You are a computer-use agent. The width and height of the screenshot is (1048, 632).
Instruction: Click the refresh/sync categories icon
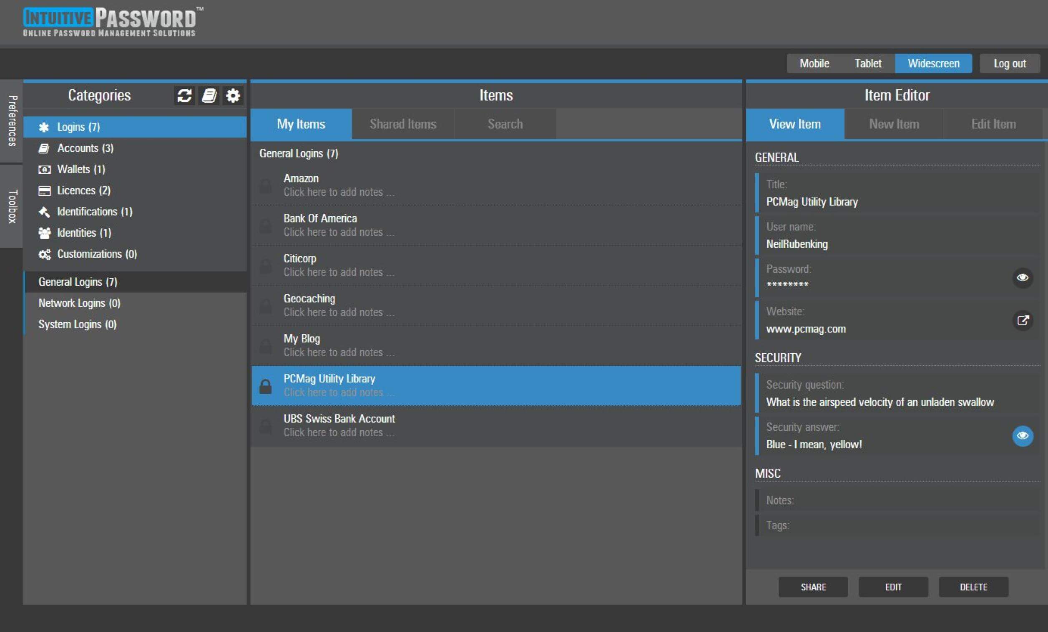[x=185, y=95]
